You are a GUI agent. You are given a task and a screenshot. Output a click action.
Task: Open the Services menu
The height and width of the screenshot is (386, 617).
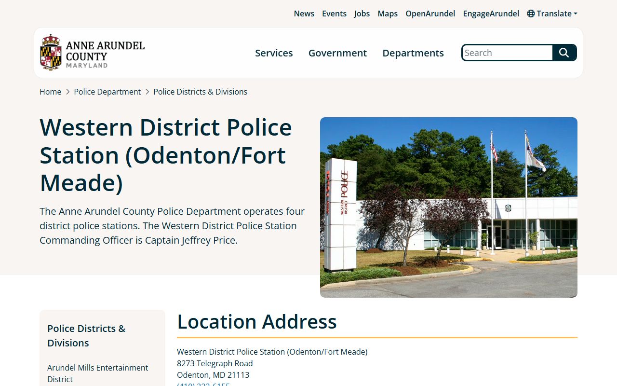(x=274, y=53)
